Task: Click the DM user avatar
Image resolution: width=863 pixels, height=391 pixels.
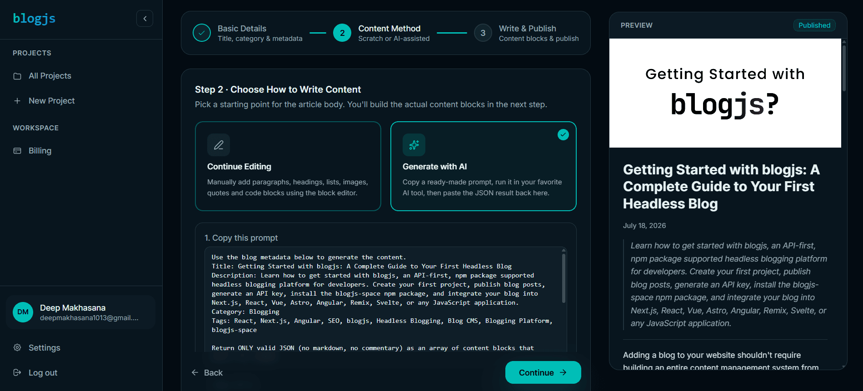Action: 23,312
